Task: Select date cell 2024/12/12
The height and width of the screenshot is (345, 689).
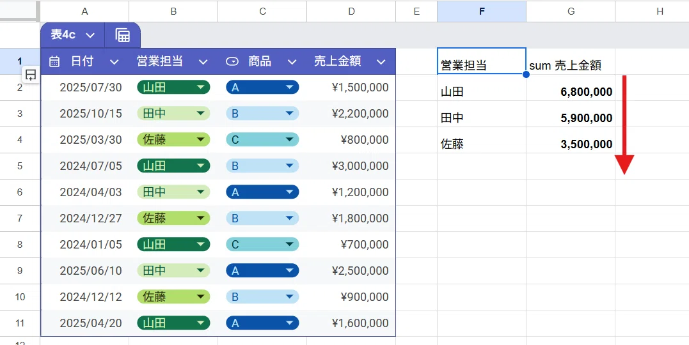Action: click(85, 296)
